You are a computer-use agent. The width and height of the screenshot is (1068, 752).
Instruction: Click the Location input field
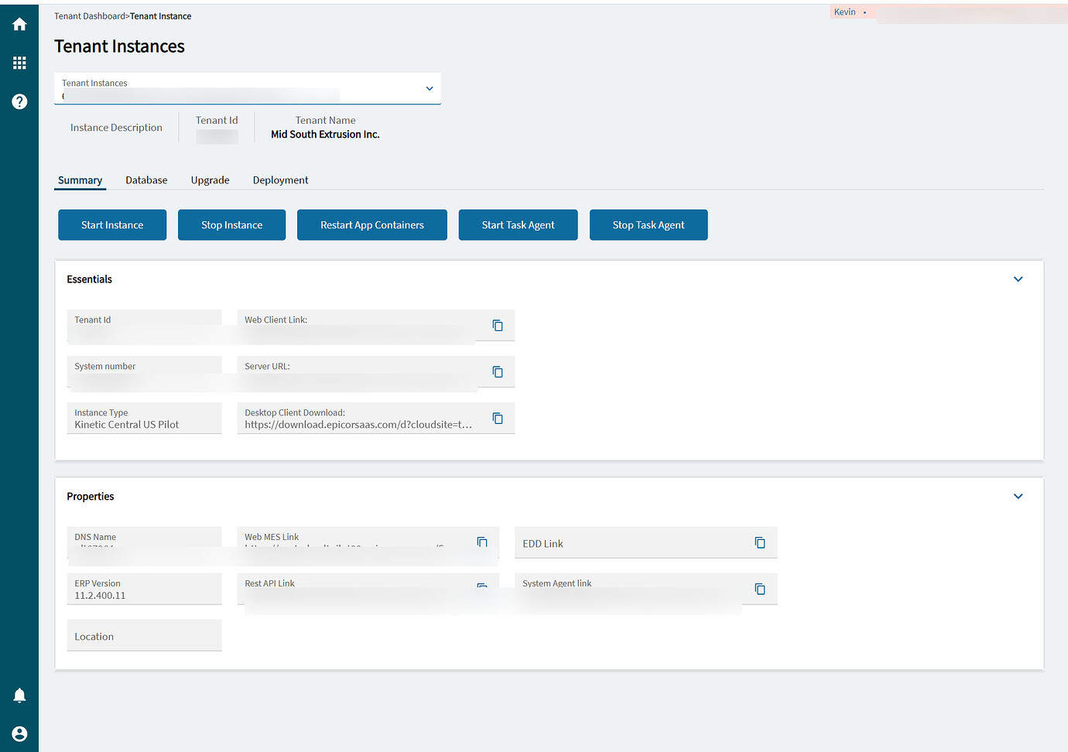point(144,635)
